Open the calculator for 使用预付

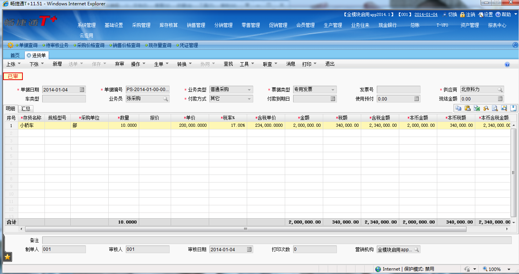(x=416, y=99)
